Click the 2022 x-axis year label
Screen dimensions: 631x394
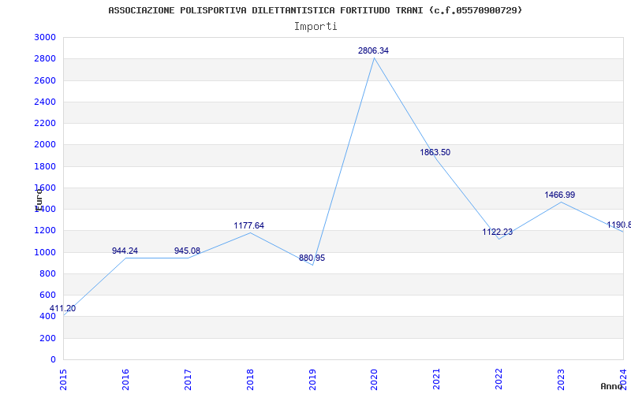pos(498,379)
